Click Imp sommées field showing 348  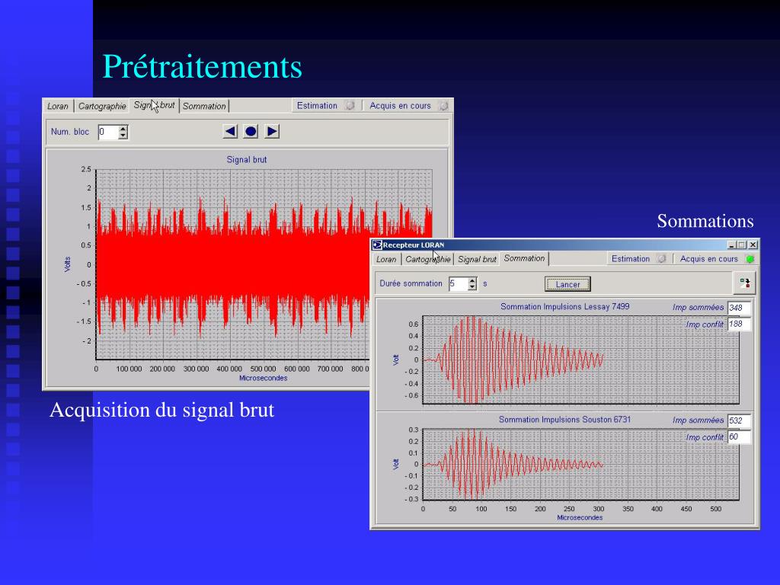click(x=738, y=308)
